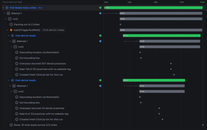Viewport: 207px width, 130px height.
Task: Click the snowflake icon on top Attempt 1
Action: (x=100, y=13)
